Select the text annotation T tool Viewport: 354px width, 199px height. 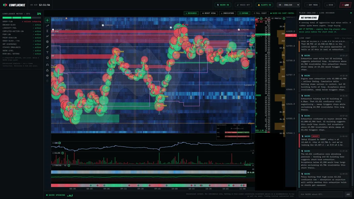pyautogui.click(x=47, y=52)
